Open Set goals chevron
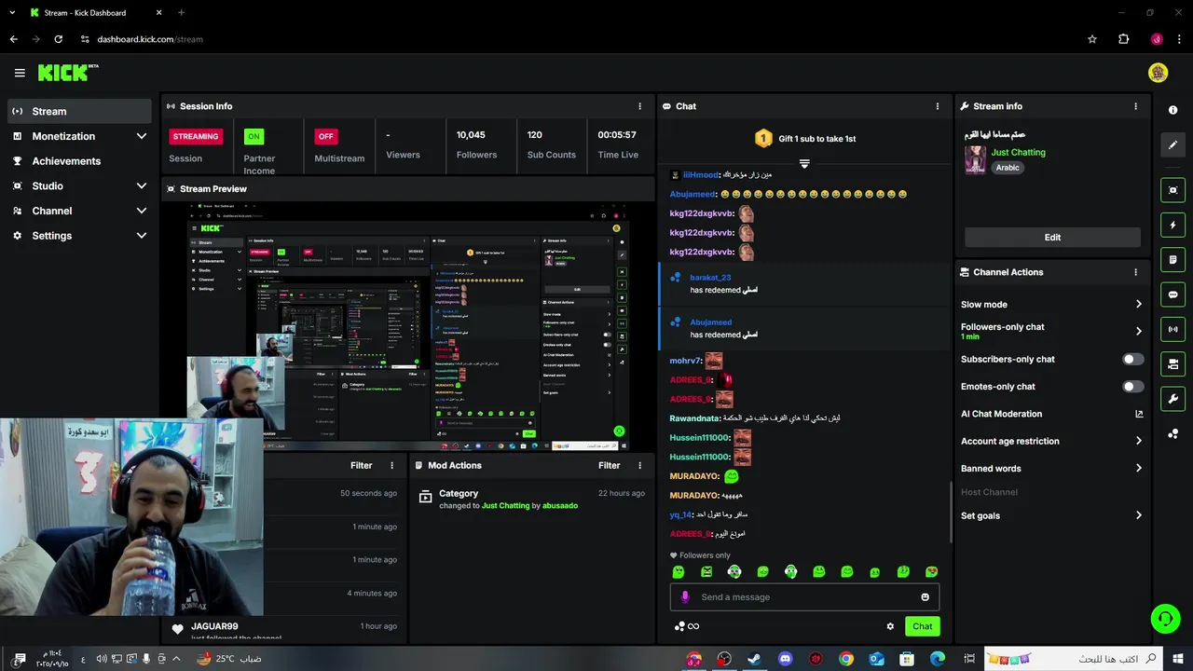 click(x=1138, y=515)
